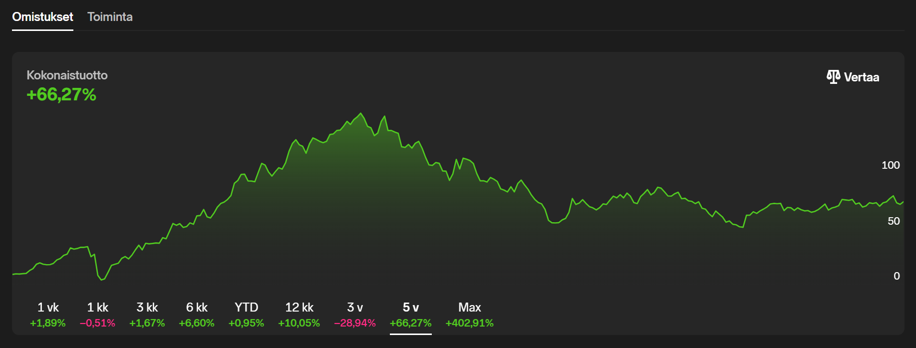Click the Vertaa compare label
The height and width of the screenshot is (348, 916).
[862, 77]
